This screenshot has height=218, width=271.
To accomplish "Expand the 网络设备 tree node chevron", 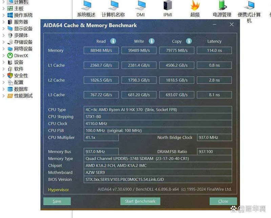I will tap(3, 49).
